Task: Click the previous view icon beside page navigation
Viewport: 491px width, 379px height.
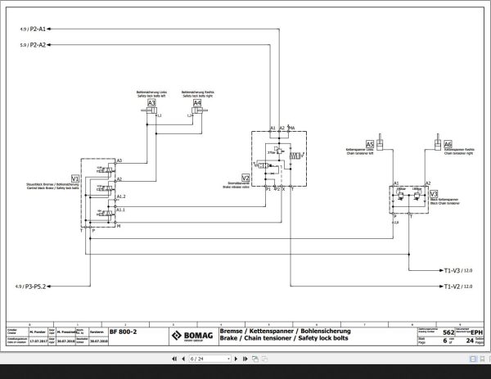Action: (x=255, y=359)
